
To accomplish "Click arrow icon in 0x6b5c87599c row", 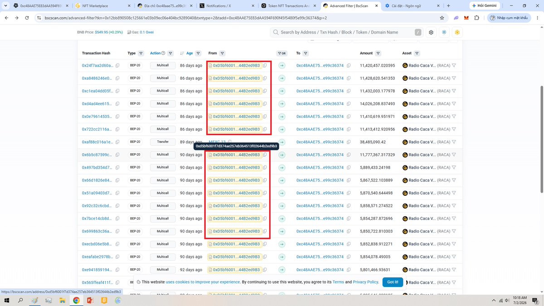I will pos(282,155).
